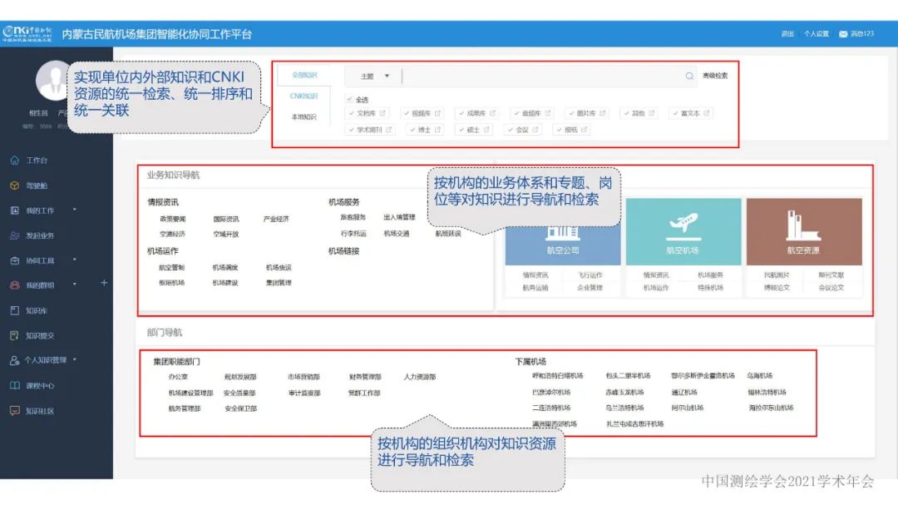Screen dimensions: 898x505
Task: Click into the main search input box
Action: coord(540,76)
